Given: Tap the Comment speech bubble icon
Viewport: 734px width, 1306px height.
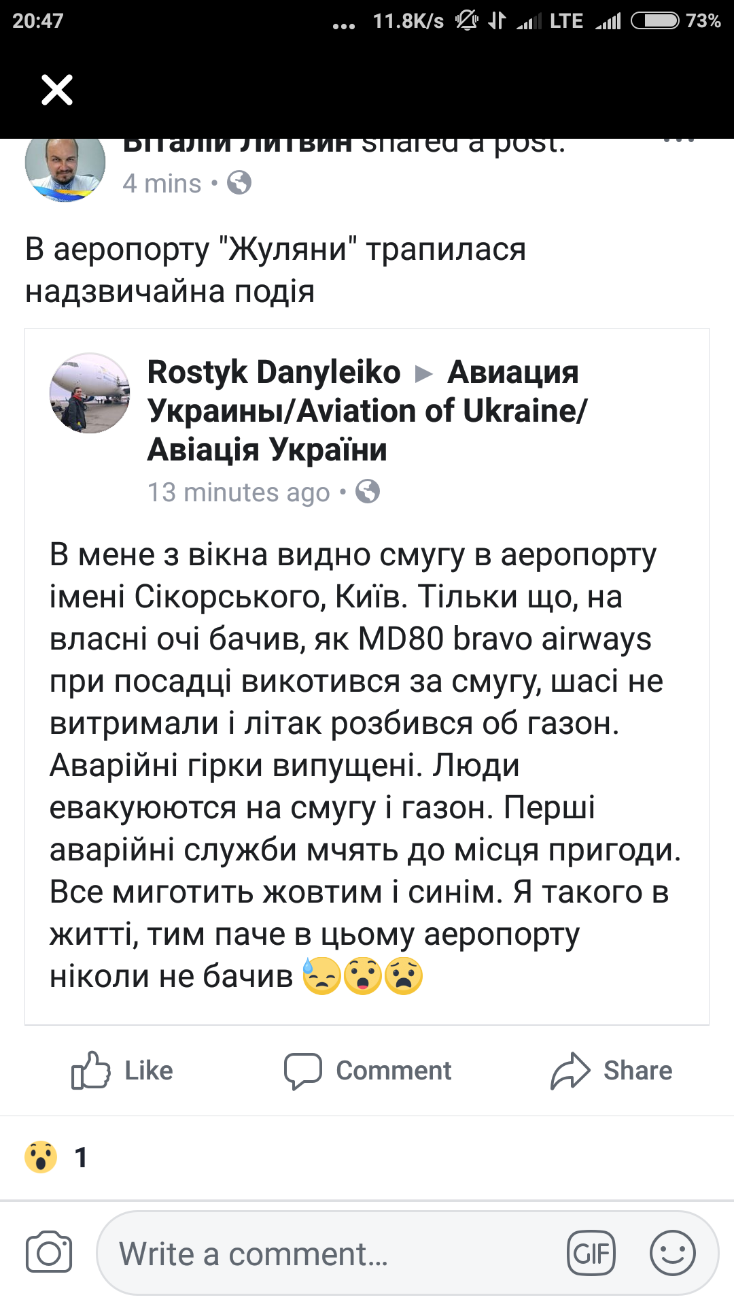Looking at the screenshot, I should click(x=302, y=1071).
